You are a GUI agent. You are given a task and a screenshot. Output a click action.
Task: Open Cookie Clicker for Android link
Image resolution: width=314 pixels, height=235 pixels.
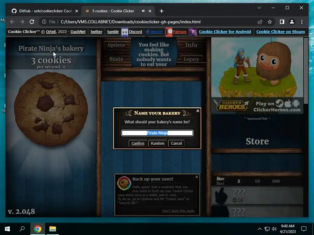(225, 32)
